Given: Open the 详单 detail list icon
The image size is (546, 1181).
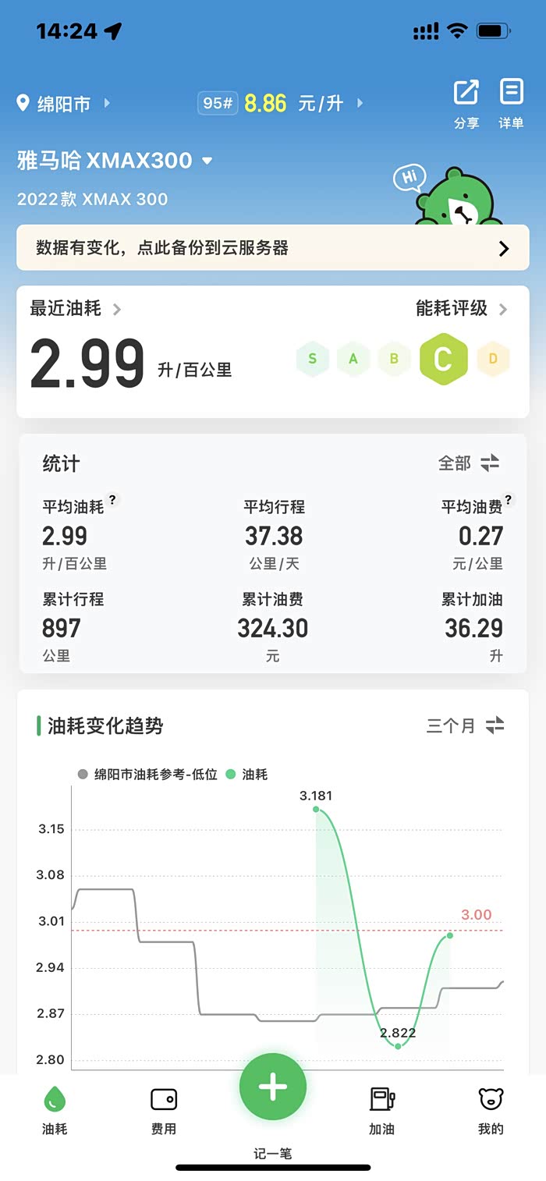Looking at the screenshot, I should tap(511, 94).
